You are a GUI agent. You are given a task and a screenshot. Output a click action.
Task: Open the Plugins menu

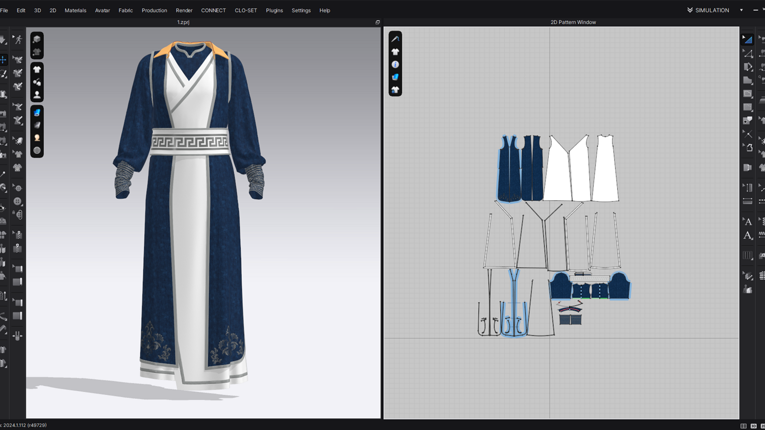tap(274, 10)
